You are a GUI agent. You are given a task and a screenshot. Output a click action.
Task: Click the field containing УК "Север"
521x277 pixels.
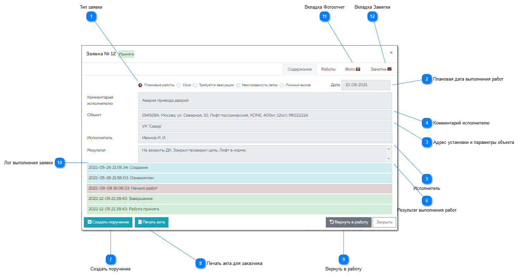(265, 126)
